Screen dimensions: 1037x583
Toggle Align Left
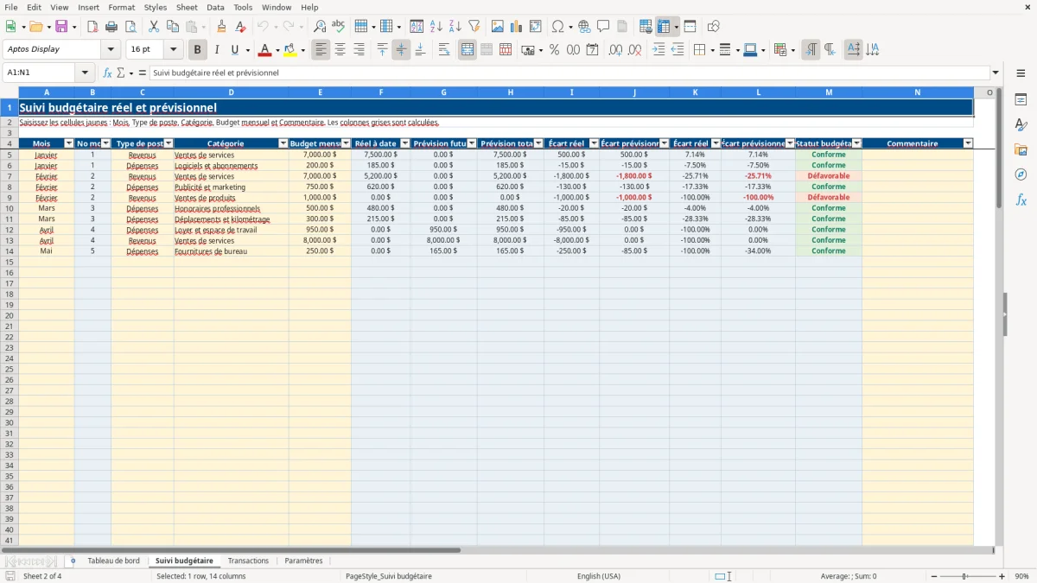click(x=321, y=50)
